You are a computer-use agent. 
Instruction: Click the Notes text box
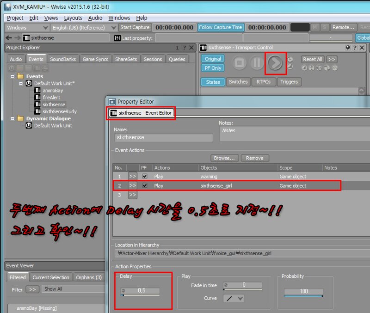pos(295,134)
